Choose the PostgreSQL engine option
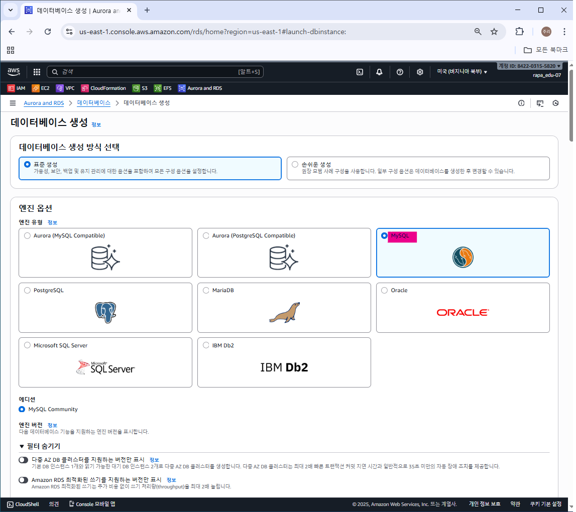 [27, 291]
